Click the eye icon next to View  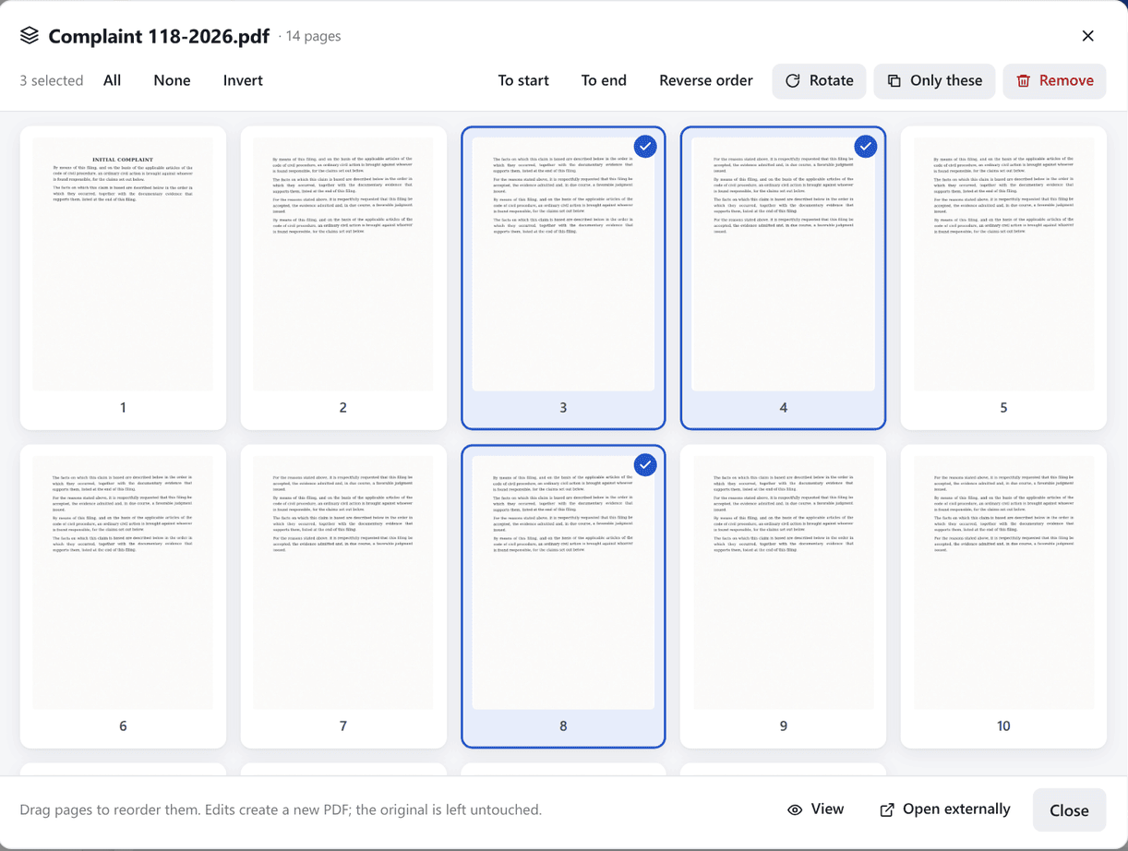795,809
